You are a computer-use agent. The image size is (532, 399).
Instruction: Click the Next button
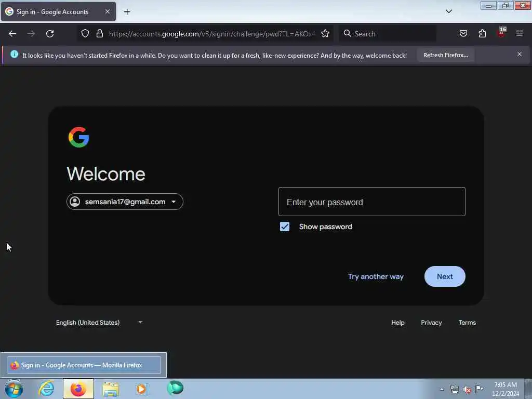445,276
